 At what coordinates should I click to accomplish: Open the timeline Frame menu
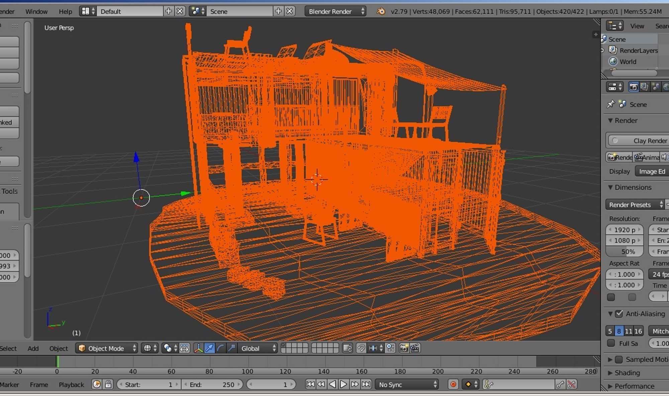[x=39, y=385]
